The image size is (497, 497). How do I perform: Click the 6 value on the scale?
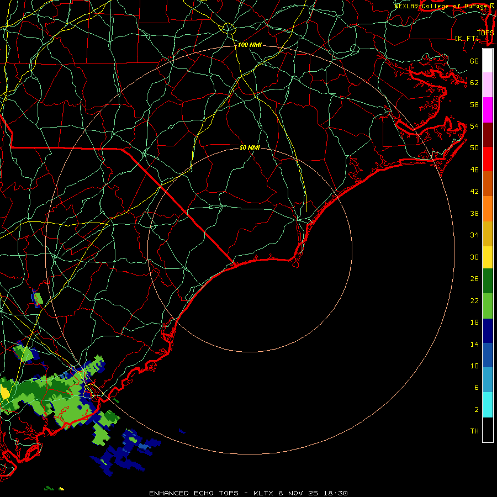tap(476, 388)
